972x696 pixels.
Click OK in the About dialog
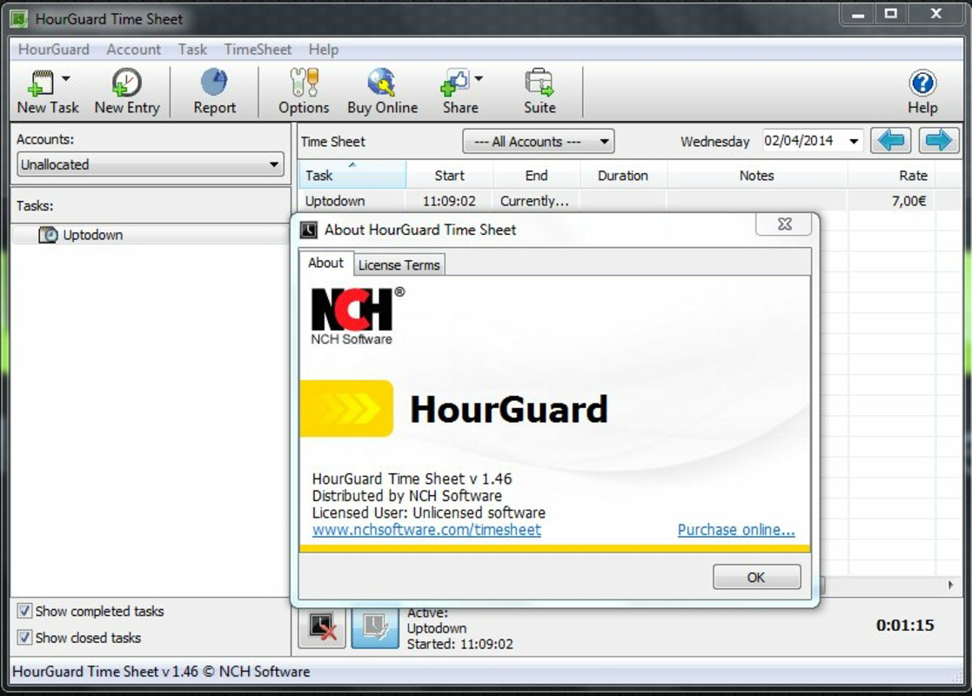[756, 577]
